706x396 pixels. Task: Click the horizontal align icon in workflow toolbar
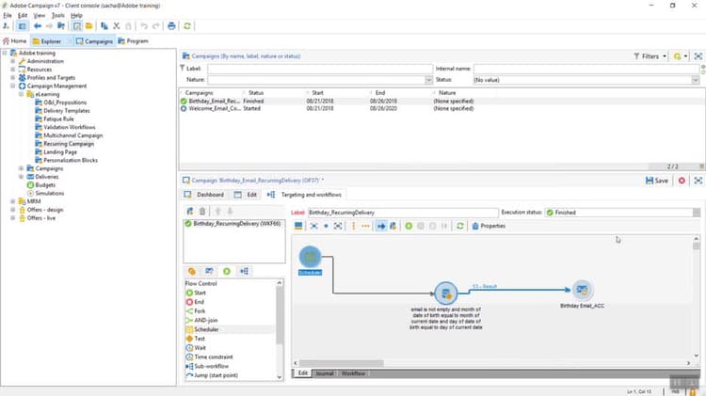[x=365, y=226]
